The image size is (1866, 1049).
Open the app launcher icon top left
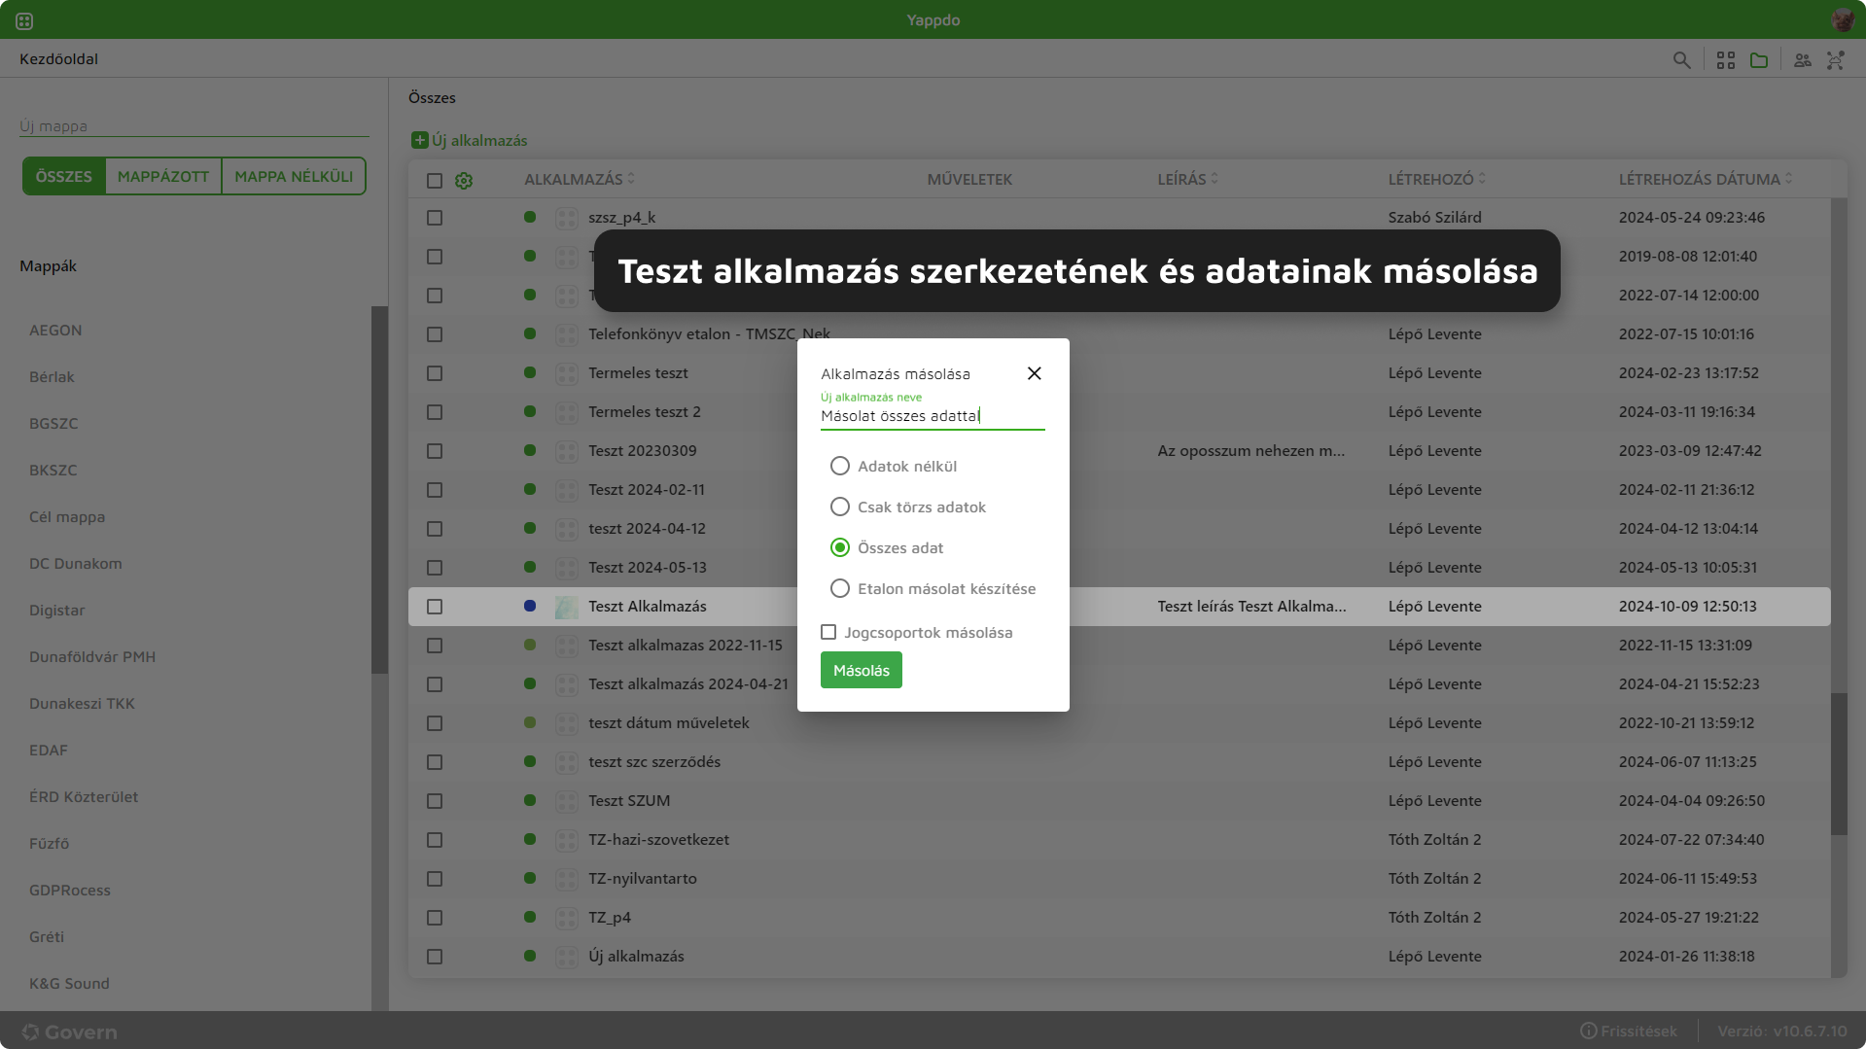click(24, 18)
